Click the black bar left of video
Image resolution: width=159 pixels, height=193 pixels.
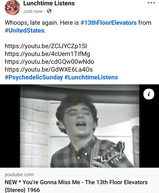point(10,126)
